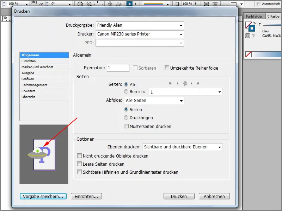Click the Exemplare copies input field
This screenshot has height=211, width=282.
(118, 68)
